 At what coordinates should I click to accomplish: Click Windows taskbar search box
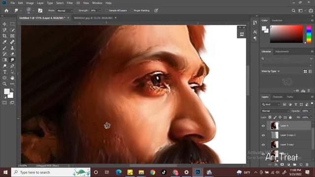[x=51, y=172]
